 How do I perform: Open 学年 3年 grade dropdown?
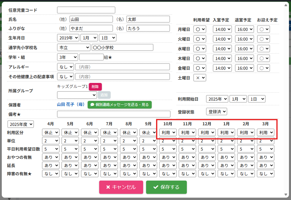[67, 57]
